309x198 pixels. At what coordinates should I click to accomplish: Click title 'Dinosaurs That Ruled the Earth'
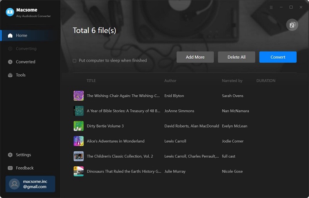[124, 171]
